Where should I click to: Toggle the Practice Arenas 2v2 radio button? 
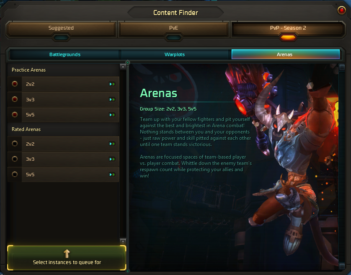point(15,84)
